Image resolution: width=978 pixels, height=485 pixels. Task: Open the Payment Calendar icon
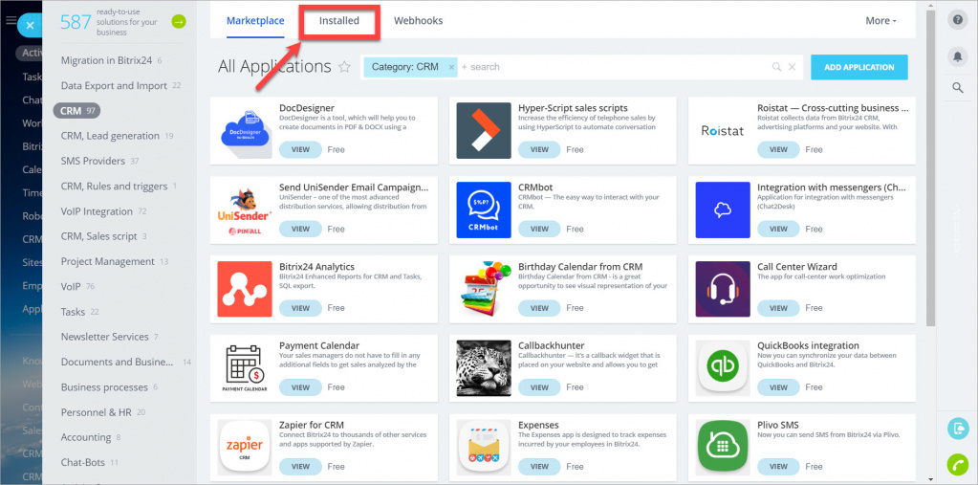[x=245, y=368]
